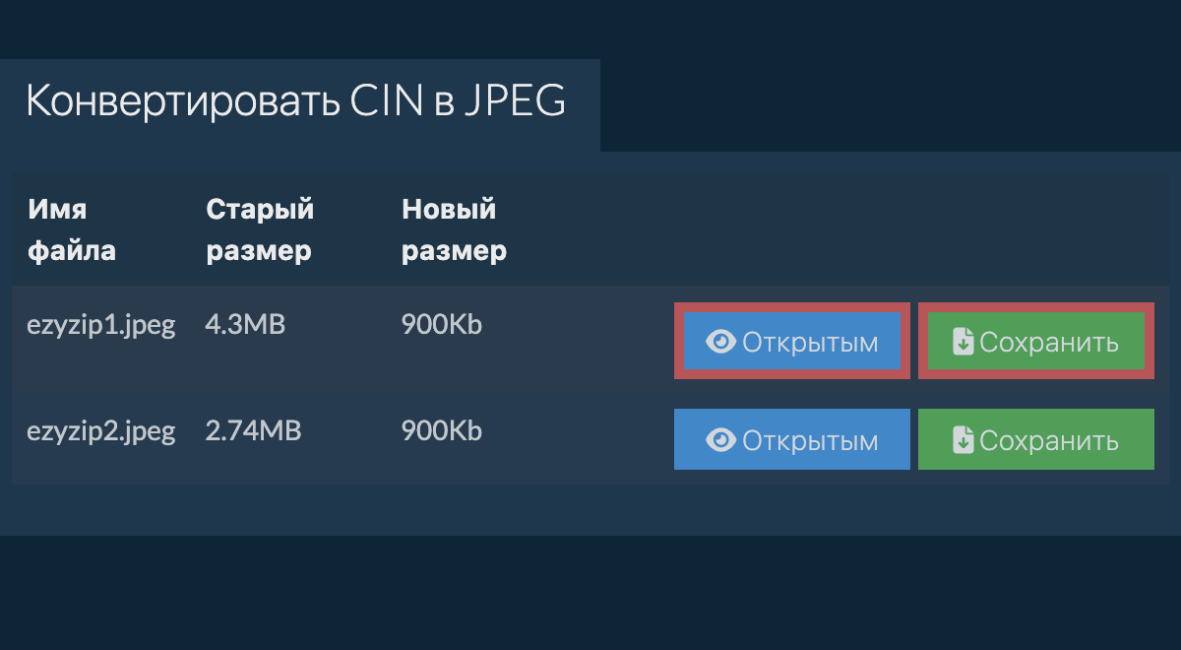
Task: Click the Старый размер column header
Action: 260,229
